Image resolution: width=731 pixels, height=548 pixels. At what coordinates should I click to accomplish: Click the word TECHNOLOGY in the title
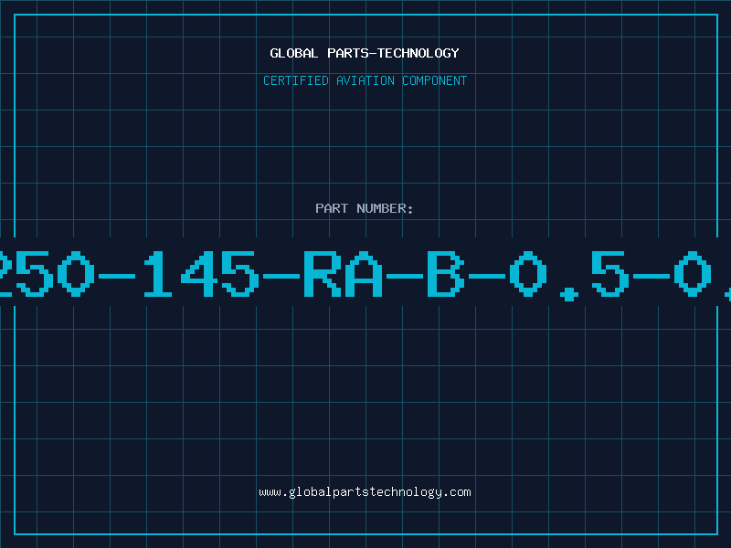(x=418, y=53)
